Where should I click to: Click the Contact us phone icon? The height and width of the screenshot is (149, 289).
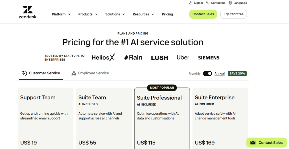208,3
